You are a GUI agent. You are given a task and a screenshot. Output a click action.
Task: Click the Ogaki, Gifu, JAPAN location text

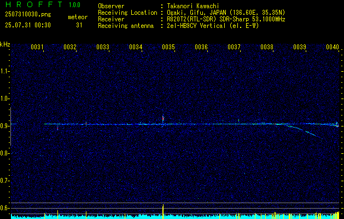pyautogui.click(x=226, y=13)
